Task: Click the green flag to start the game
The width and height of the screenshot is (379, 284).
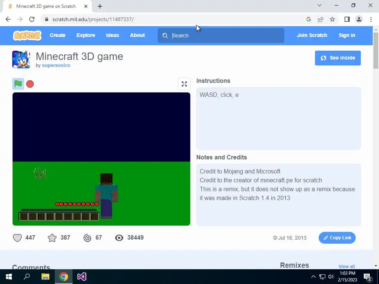Action: pyautogui.click(x=18, y=84)
